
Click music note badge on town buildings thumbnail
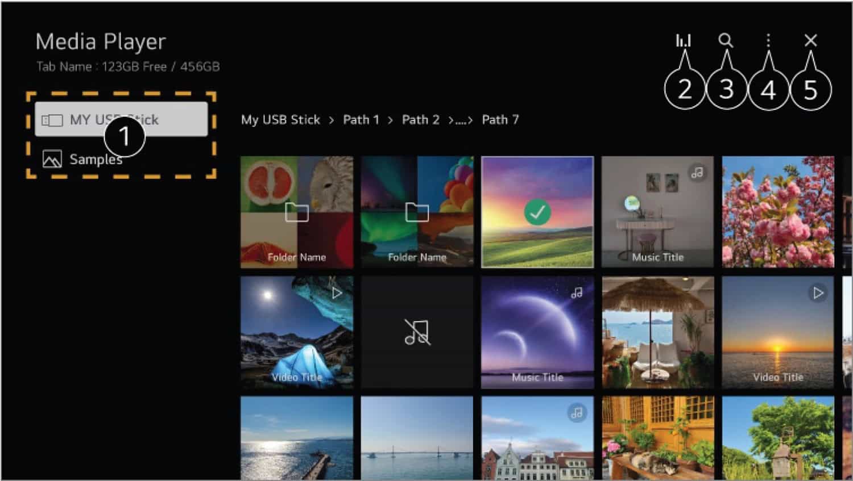point(577,413)
